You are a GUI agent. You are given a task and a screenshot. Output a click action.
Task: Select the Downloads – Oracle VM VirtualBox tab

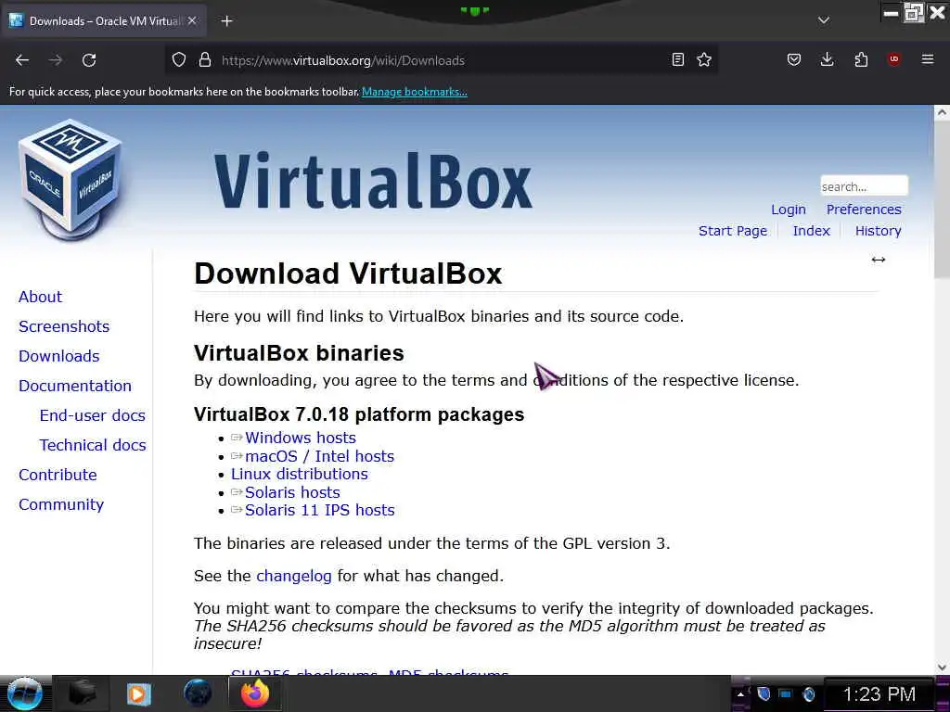click(x=104, y=21)
